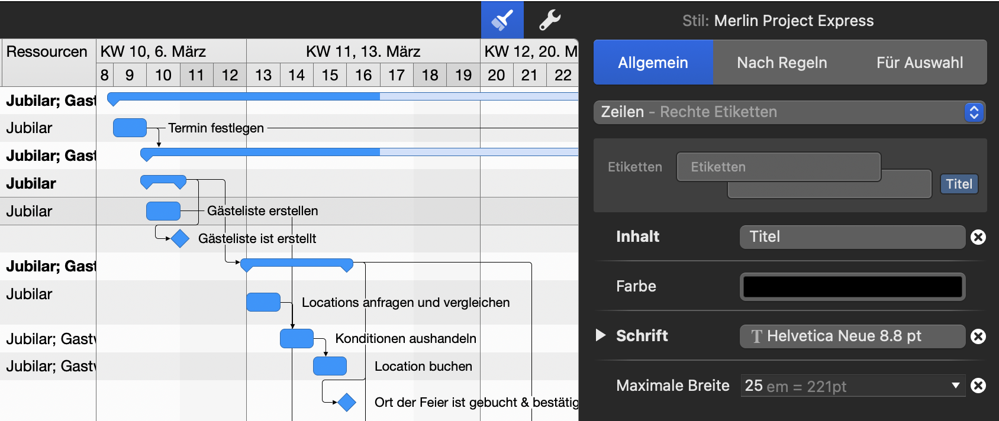
Task: Open the wrench settings inspector
Action: (x=549, y=20)
